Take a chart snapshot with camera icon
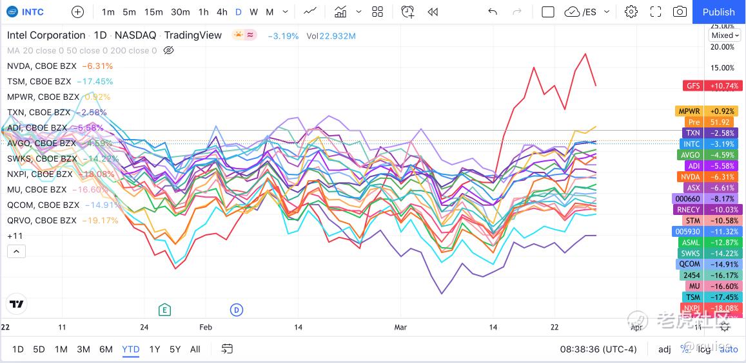The image size is (746, 363). click(x=680, y=12)
